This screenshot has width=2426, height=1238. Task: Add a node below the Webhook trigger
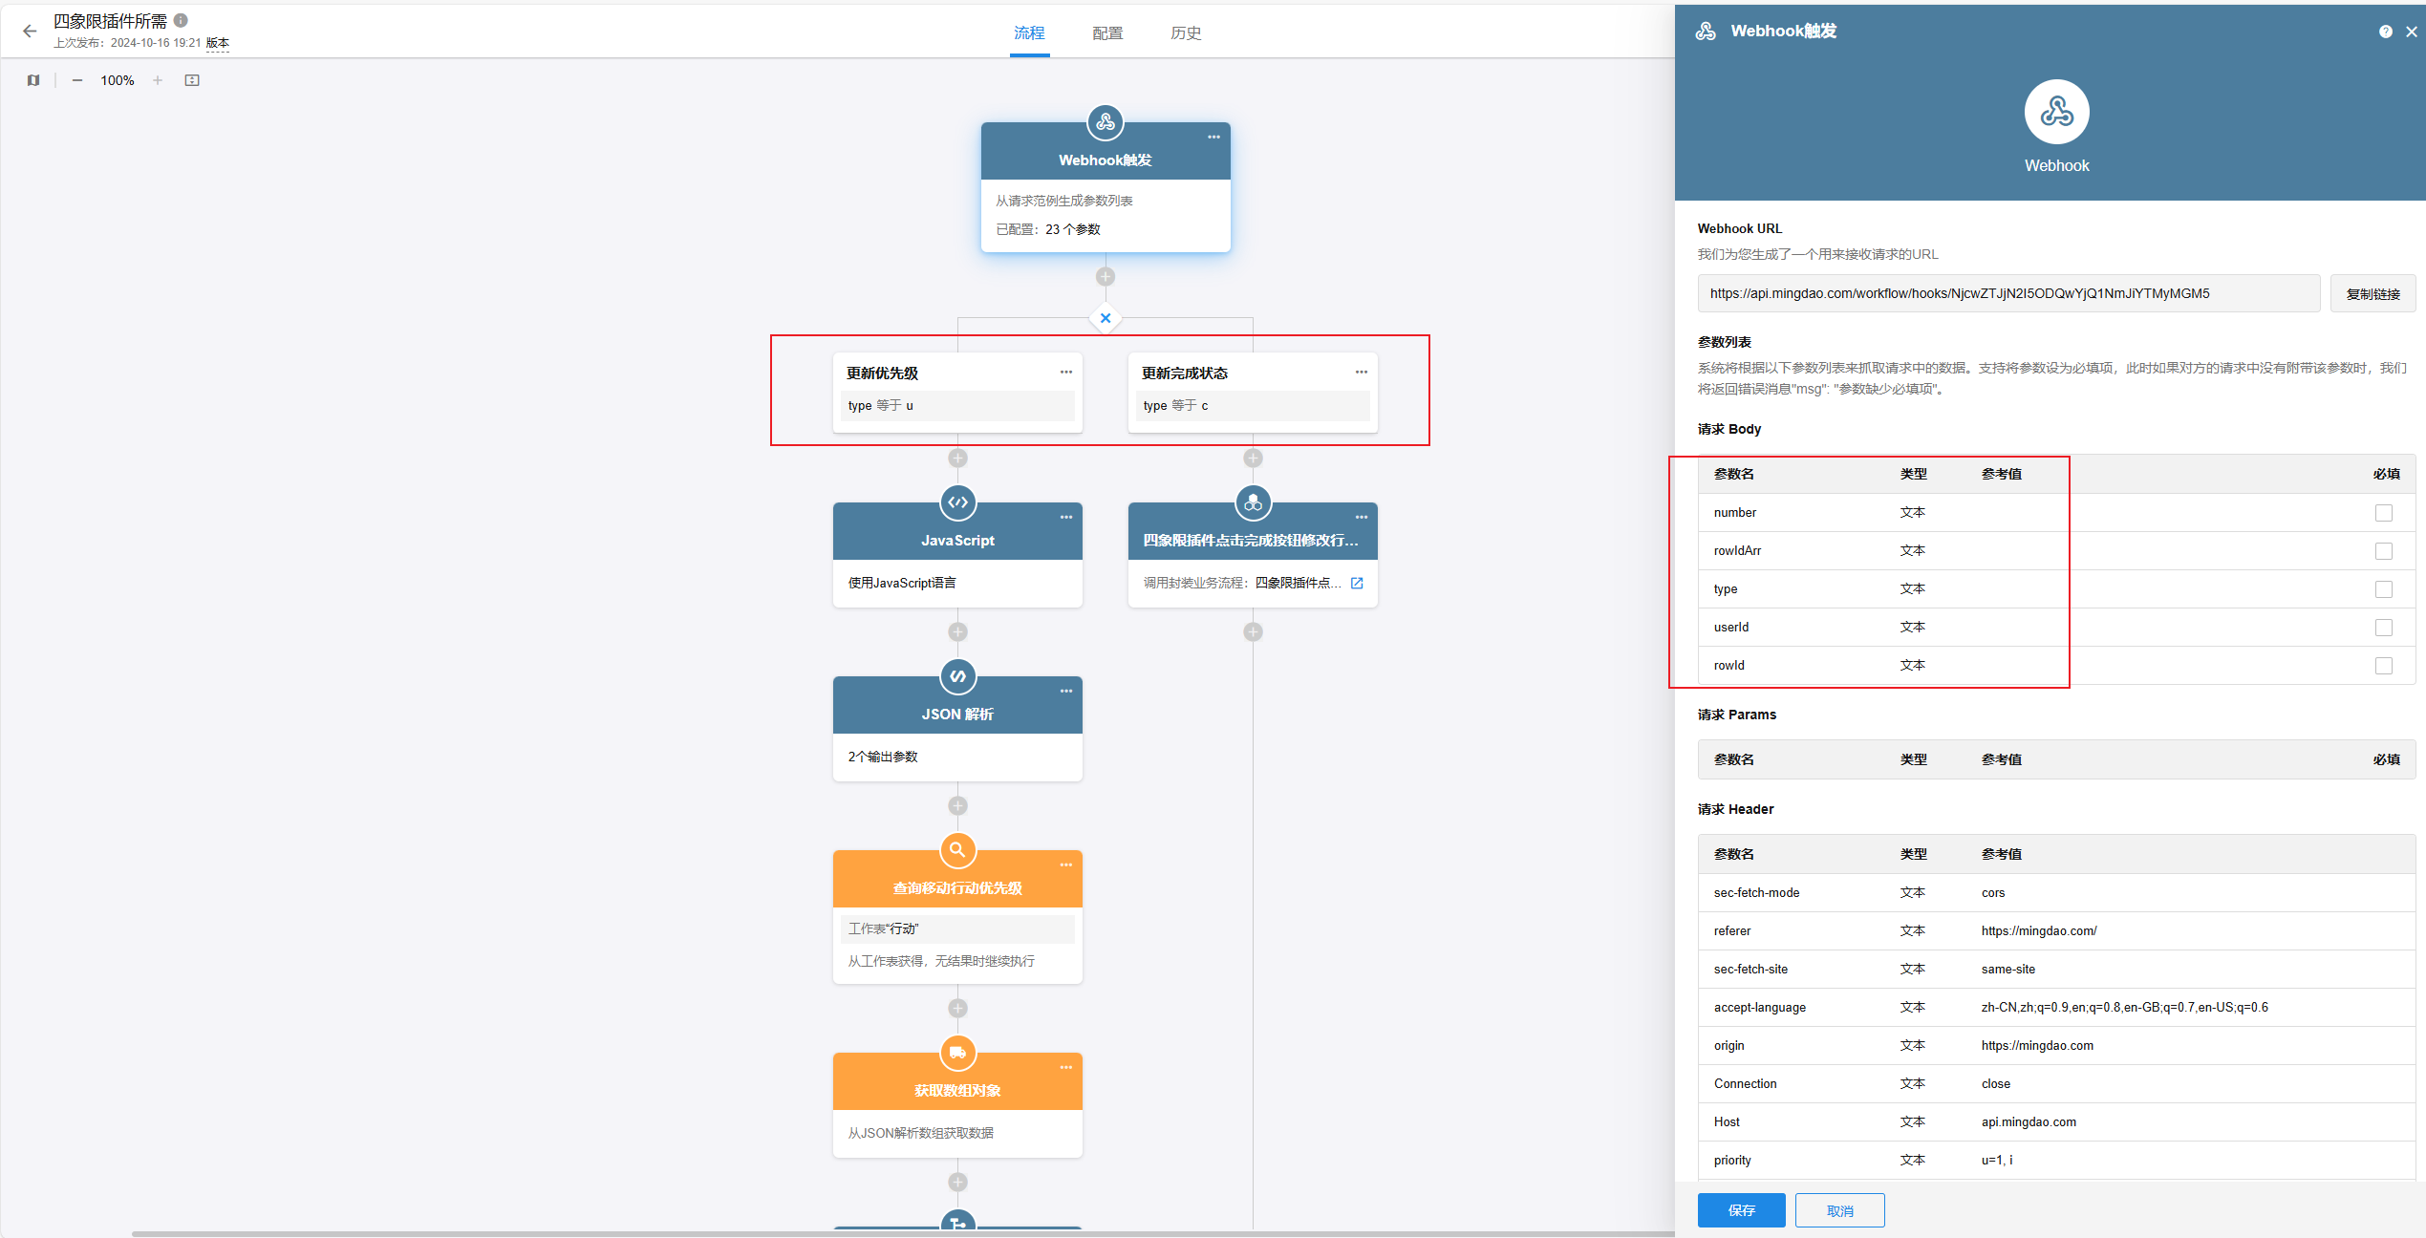pyautogui.click(x=1106, y=277)
